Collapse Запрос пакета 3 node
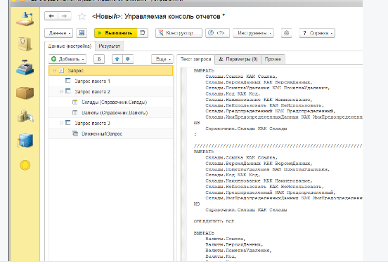 [x=61, y=123]
